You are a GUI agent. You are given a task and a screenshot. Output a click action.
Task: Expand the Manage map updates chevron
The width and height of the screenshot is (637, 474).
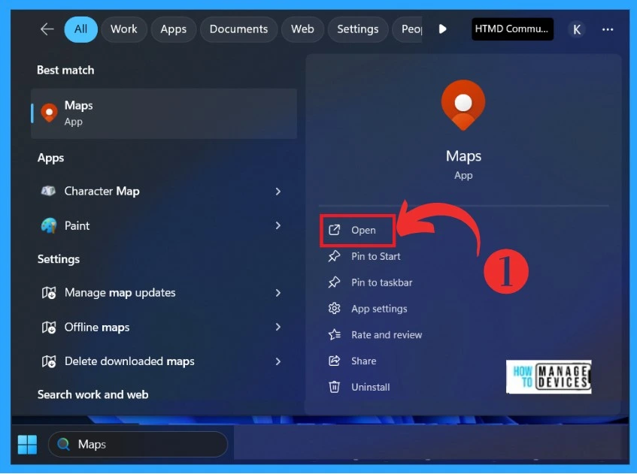[x=278, y=293]
